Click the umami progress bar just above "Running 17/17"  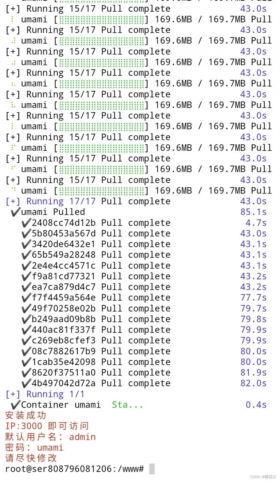click(x=101, y=191)
